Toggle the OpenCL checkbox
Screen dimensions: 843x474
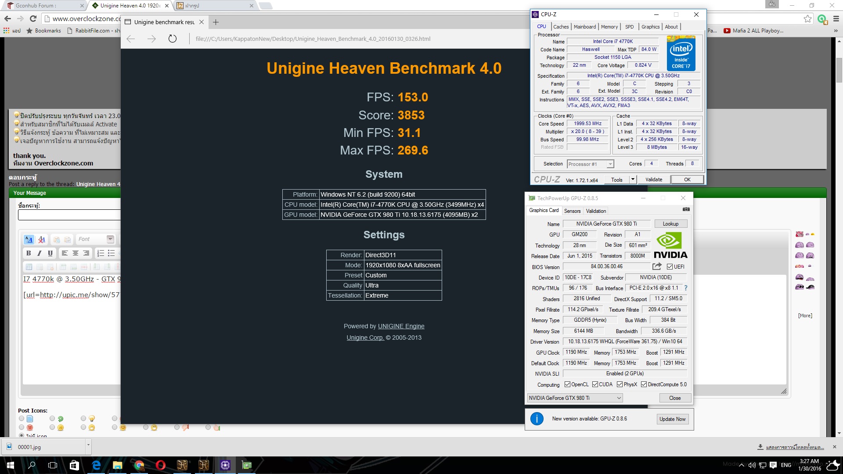tap(567, 384)
